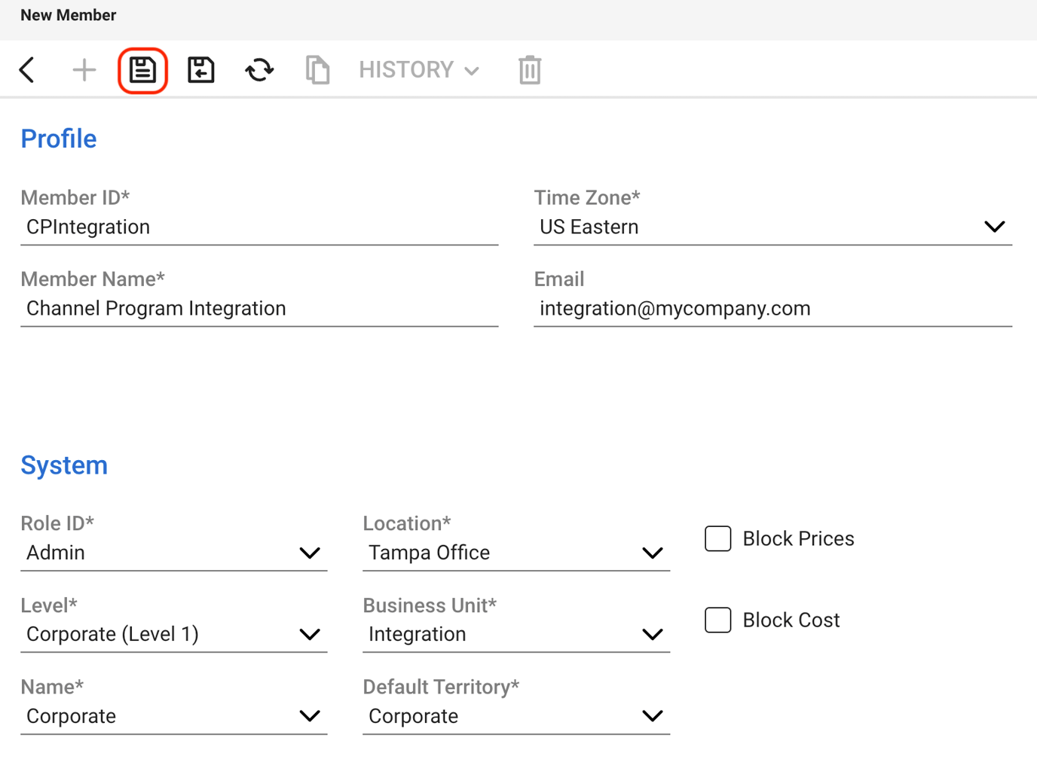Check the Block Cost option

click(x=717, y=620)
